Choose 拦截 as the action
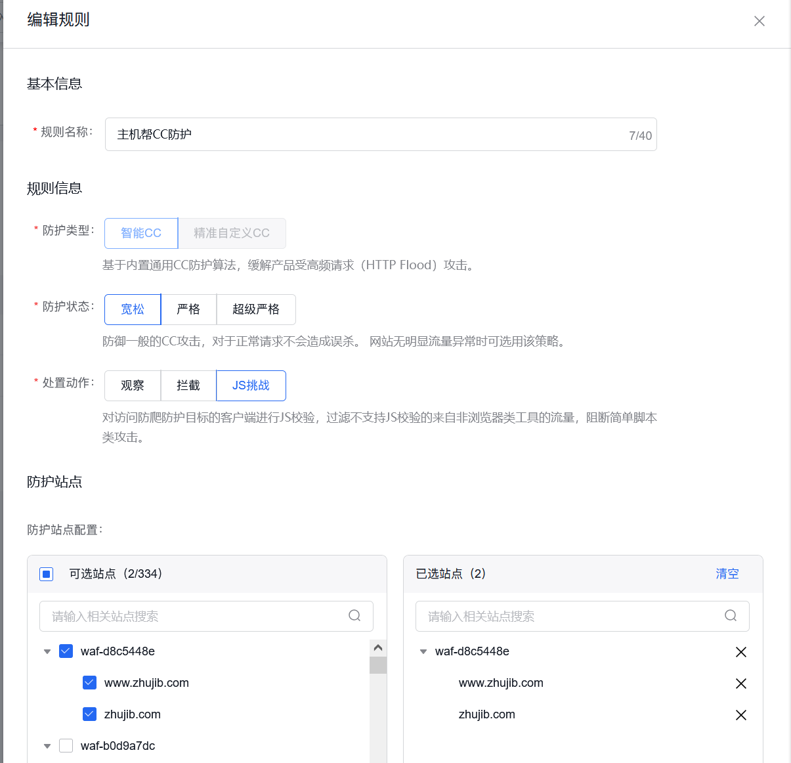Image resolution: width=791 pixels, height=763 pixels. click(188, 385)
